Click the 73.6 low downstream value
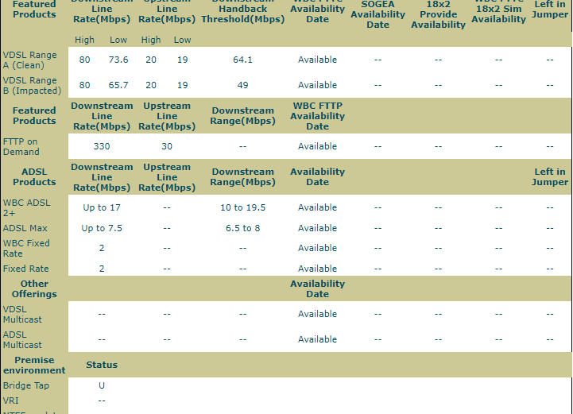 coord(118,60)
